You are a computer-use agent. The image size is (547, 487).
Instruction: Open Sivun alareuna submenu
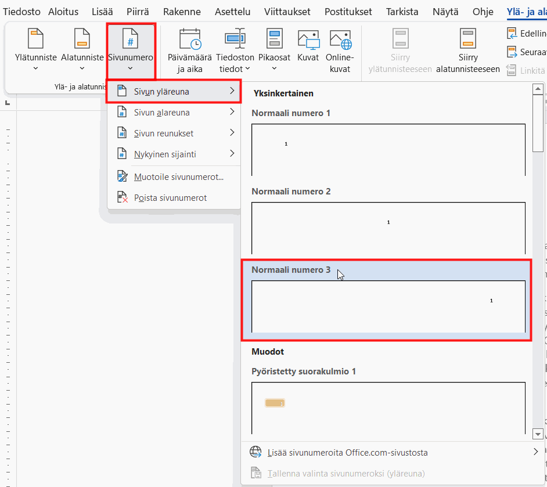point(174,112)
